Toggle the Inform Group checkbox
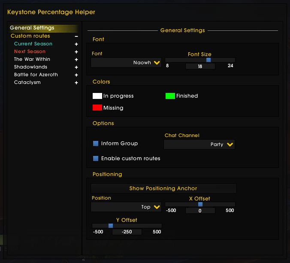 click(x=96, y=143)
